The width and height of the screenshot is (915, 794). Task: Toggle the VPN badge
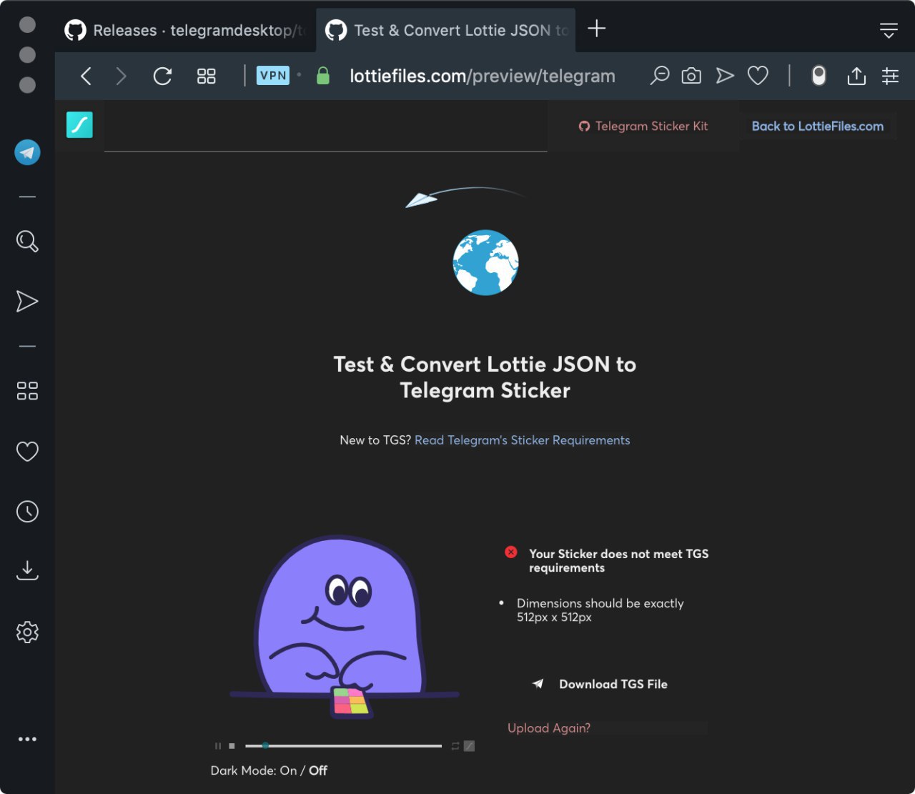click(x=273, y=75)
